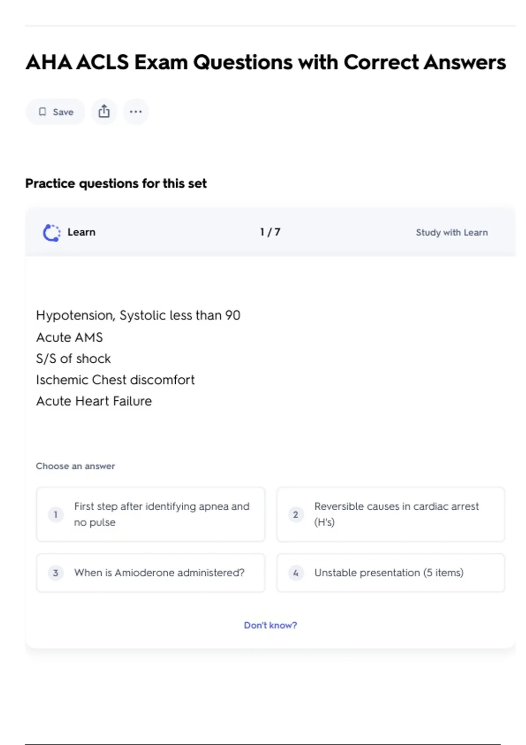The width and height of the screenshot is (526, 745).
Task: Open the three-dot more options menu
Action: 136,112
